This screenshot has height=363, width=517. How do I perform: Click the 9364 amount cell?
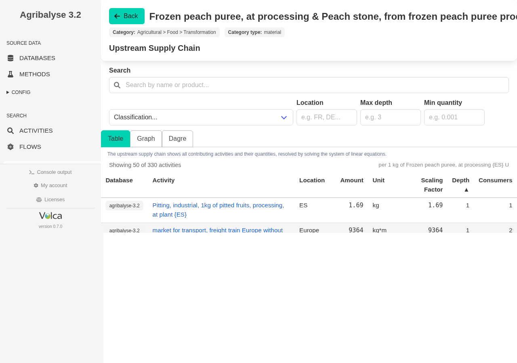click(356, 230)
